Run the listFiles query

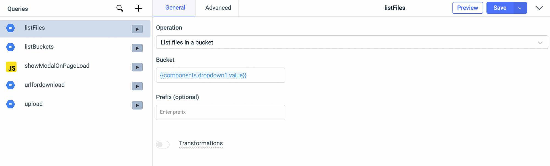pyautogui.click(x=137, y=29)
